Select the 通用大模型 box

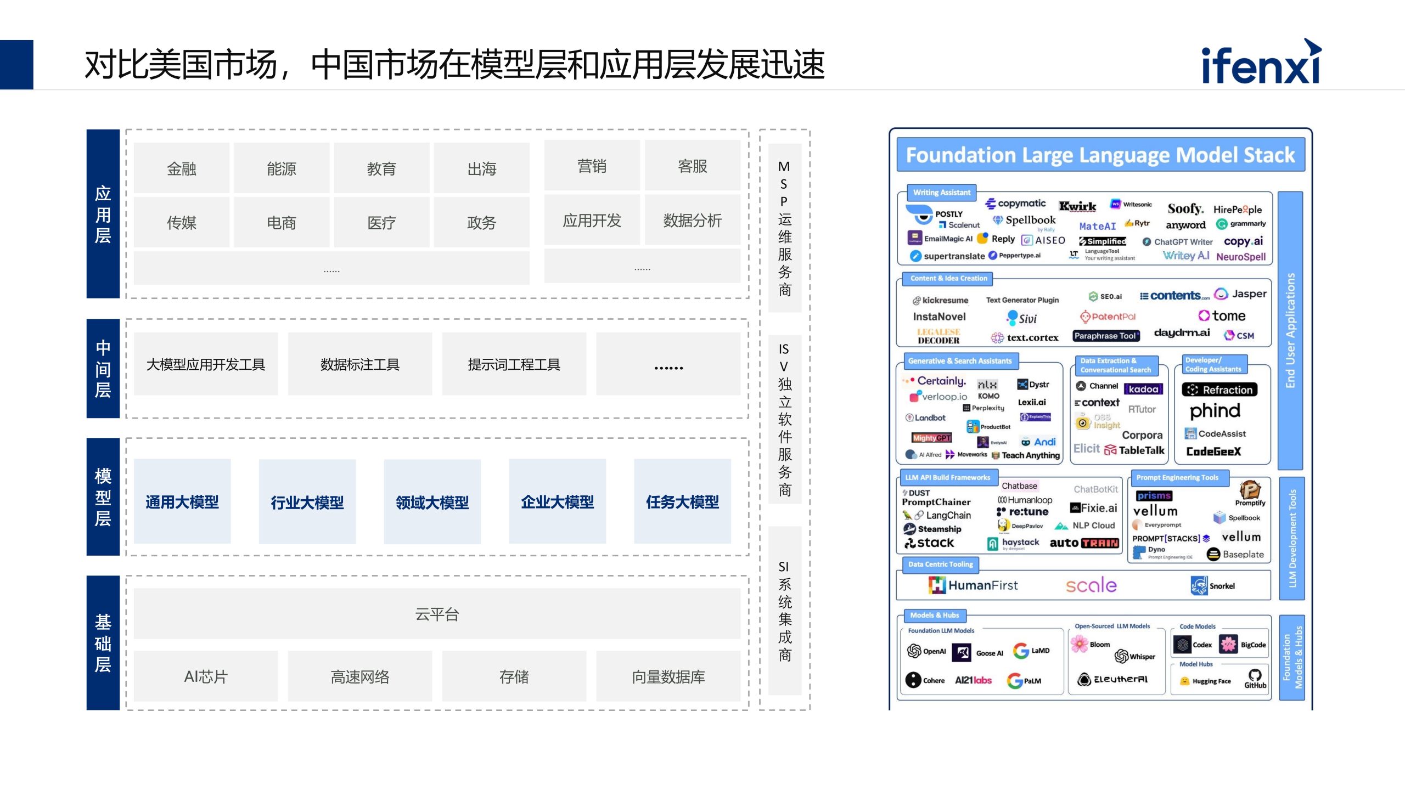[x=182, y=501]
